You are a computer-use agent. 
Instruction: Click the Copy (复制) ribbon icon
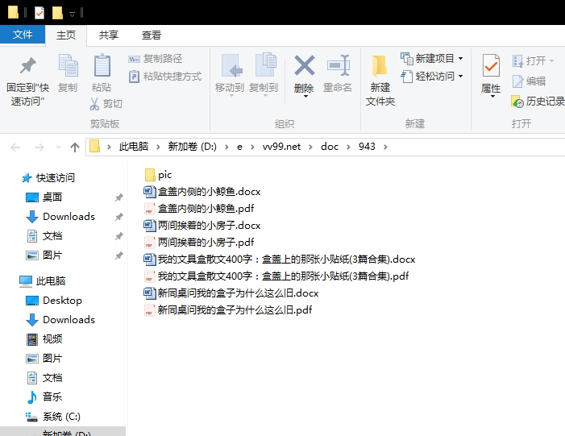[68, 65]
